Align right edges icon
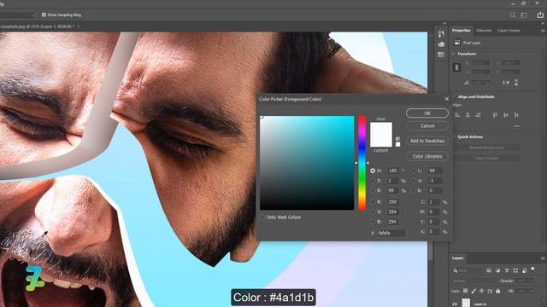This screenshot has height=307, width=547. (x=478, y=115)
